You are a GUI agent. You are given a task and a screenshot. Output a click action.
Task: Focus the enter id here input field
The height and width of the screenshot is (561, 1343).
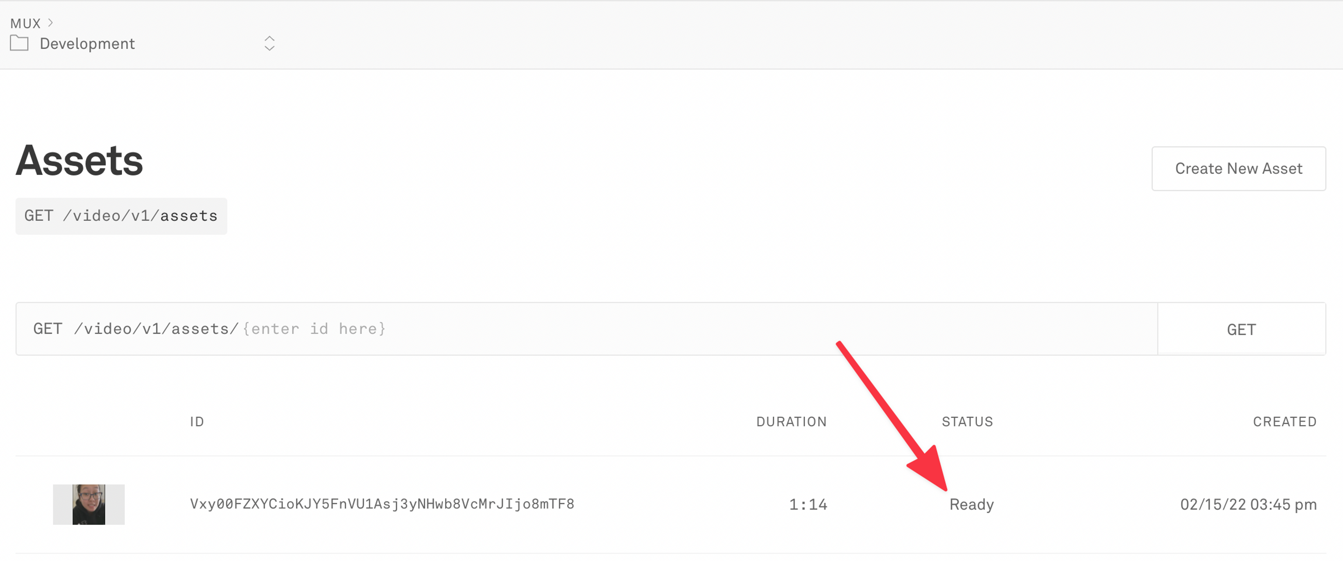(314, 329)
